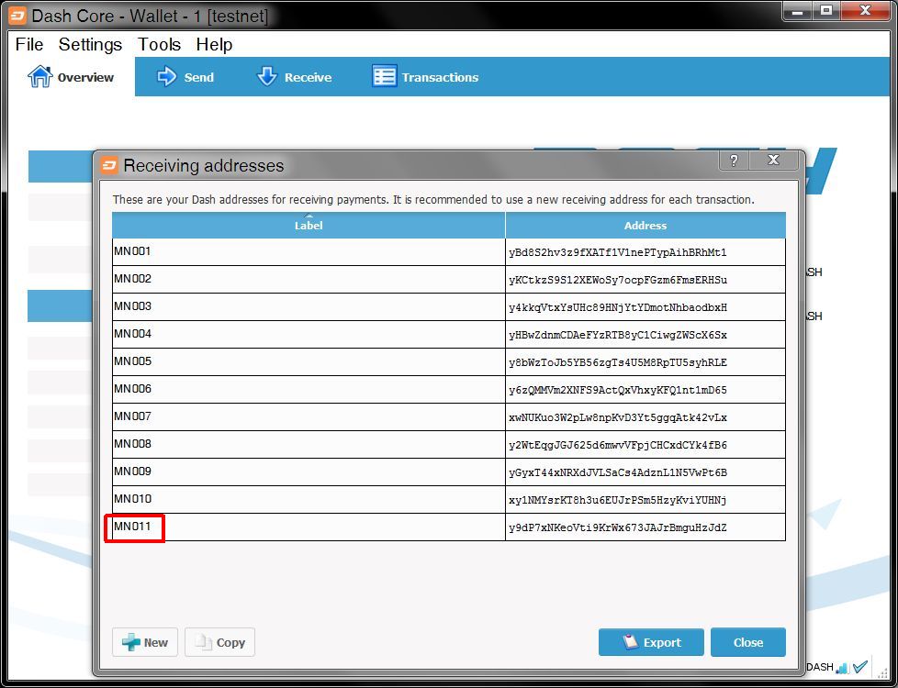Click the clipboard icon on Export
This screenshot has width=898, height=688.
click(x=630, y=641)
